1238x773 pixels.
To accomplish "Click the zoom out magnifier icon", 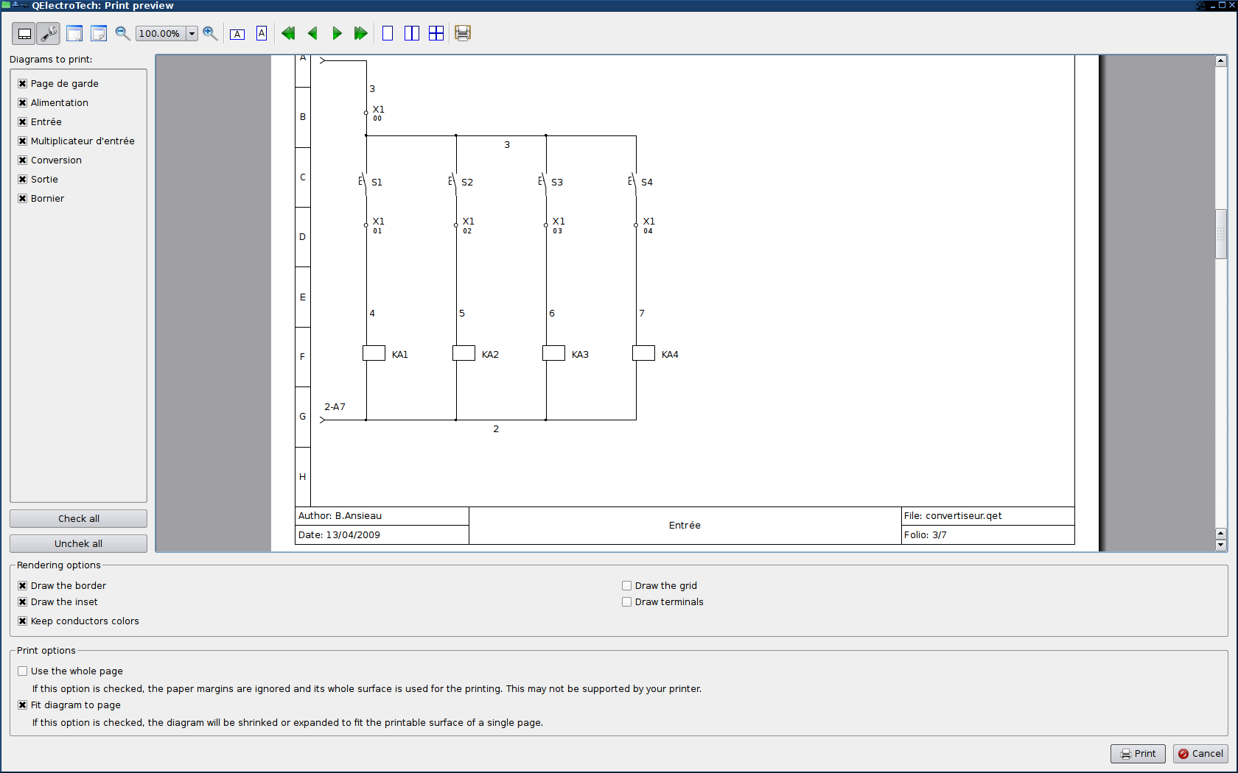I will click(x=122, y=33).
